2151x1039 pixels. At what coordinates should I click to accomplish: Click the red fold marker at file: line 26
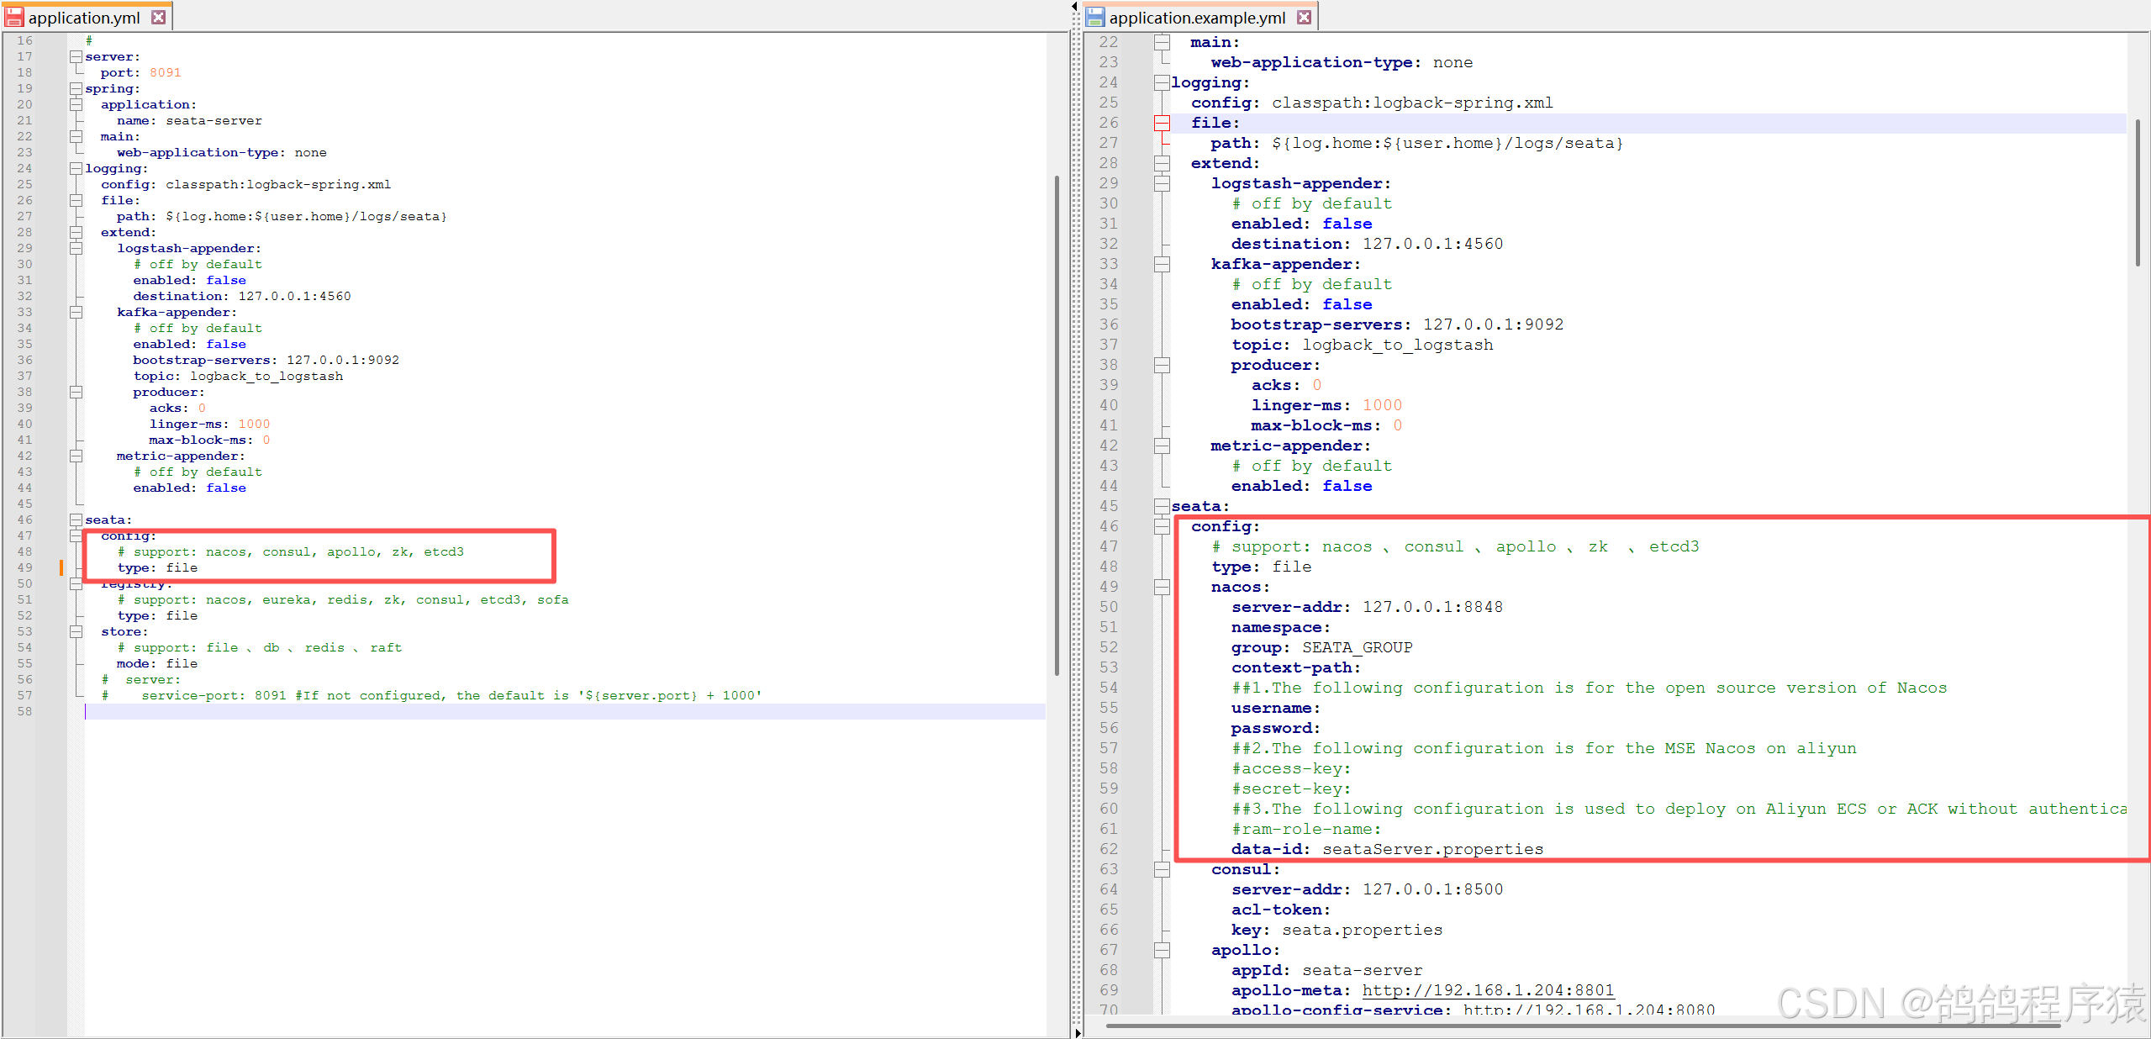click(x=1162, y=123)
